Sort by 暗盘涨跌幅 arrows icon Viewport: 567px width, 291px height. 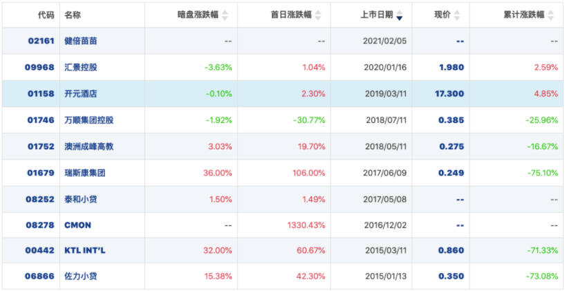click(x=225, y=15)
